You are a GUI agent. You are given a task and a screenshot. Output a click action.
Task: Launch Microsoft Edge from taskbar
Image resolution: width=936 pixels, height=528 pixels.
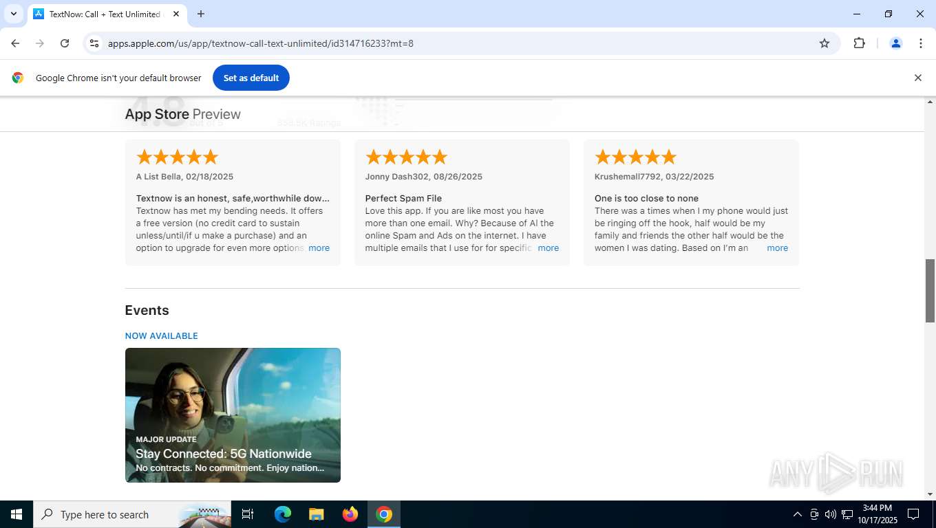tap(283, 514)
